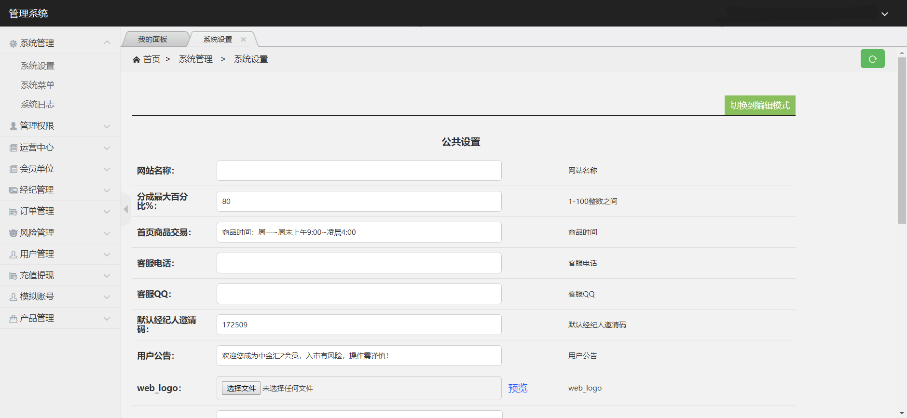907x418 pixels.
Task: Click the bag icon beside 产品管理
Action: (13, 318)
